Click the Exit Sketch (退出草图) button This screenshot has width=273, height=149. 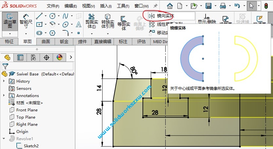tap(10, 20)
